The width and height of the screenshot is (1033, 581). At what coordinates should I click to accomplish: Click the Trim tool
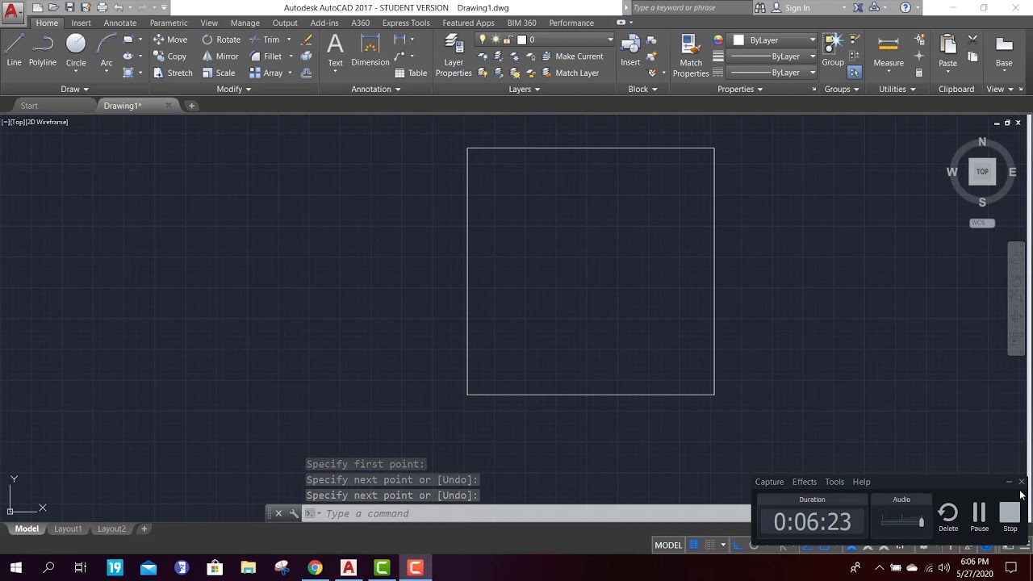pyautogui.click(x=265, y=40)
